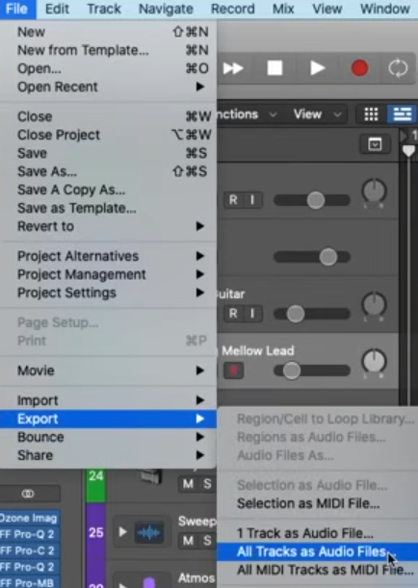
Task: Choose Save as Template…
Action: click(x=108, y=208)
